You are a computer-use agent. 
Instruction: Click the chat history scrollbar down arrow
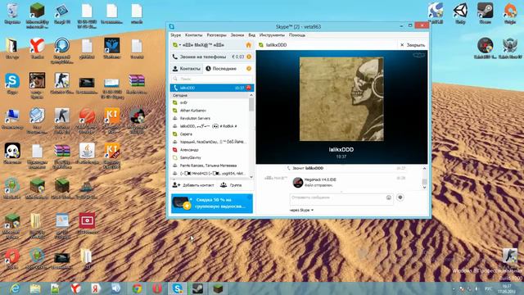pyautogui.click(x=424, y=188)
